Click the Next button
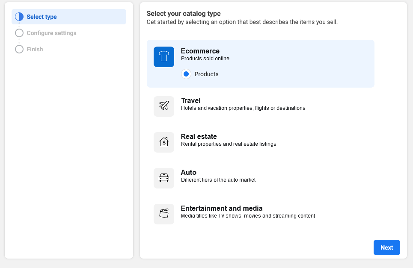413x268 pixels. [x=386, y=247]
